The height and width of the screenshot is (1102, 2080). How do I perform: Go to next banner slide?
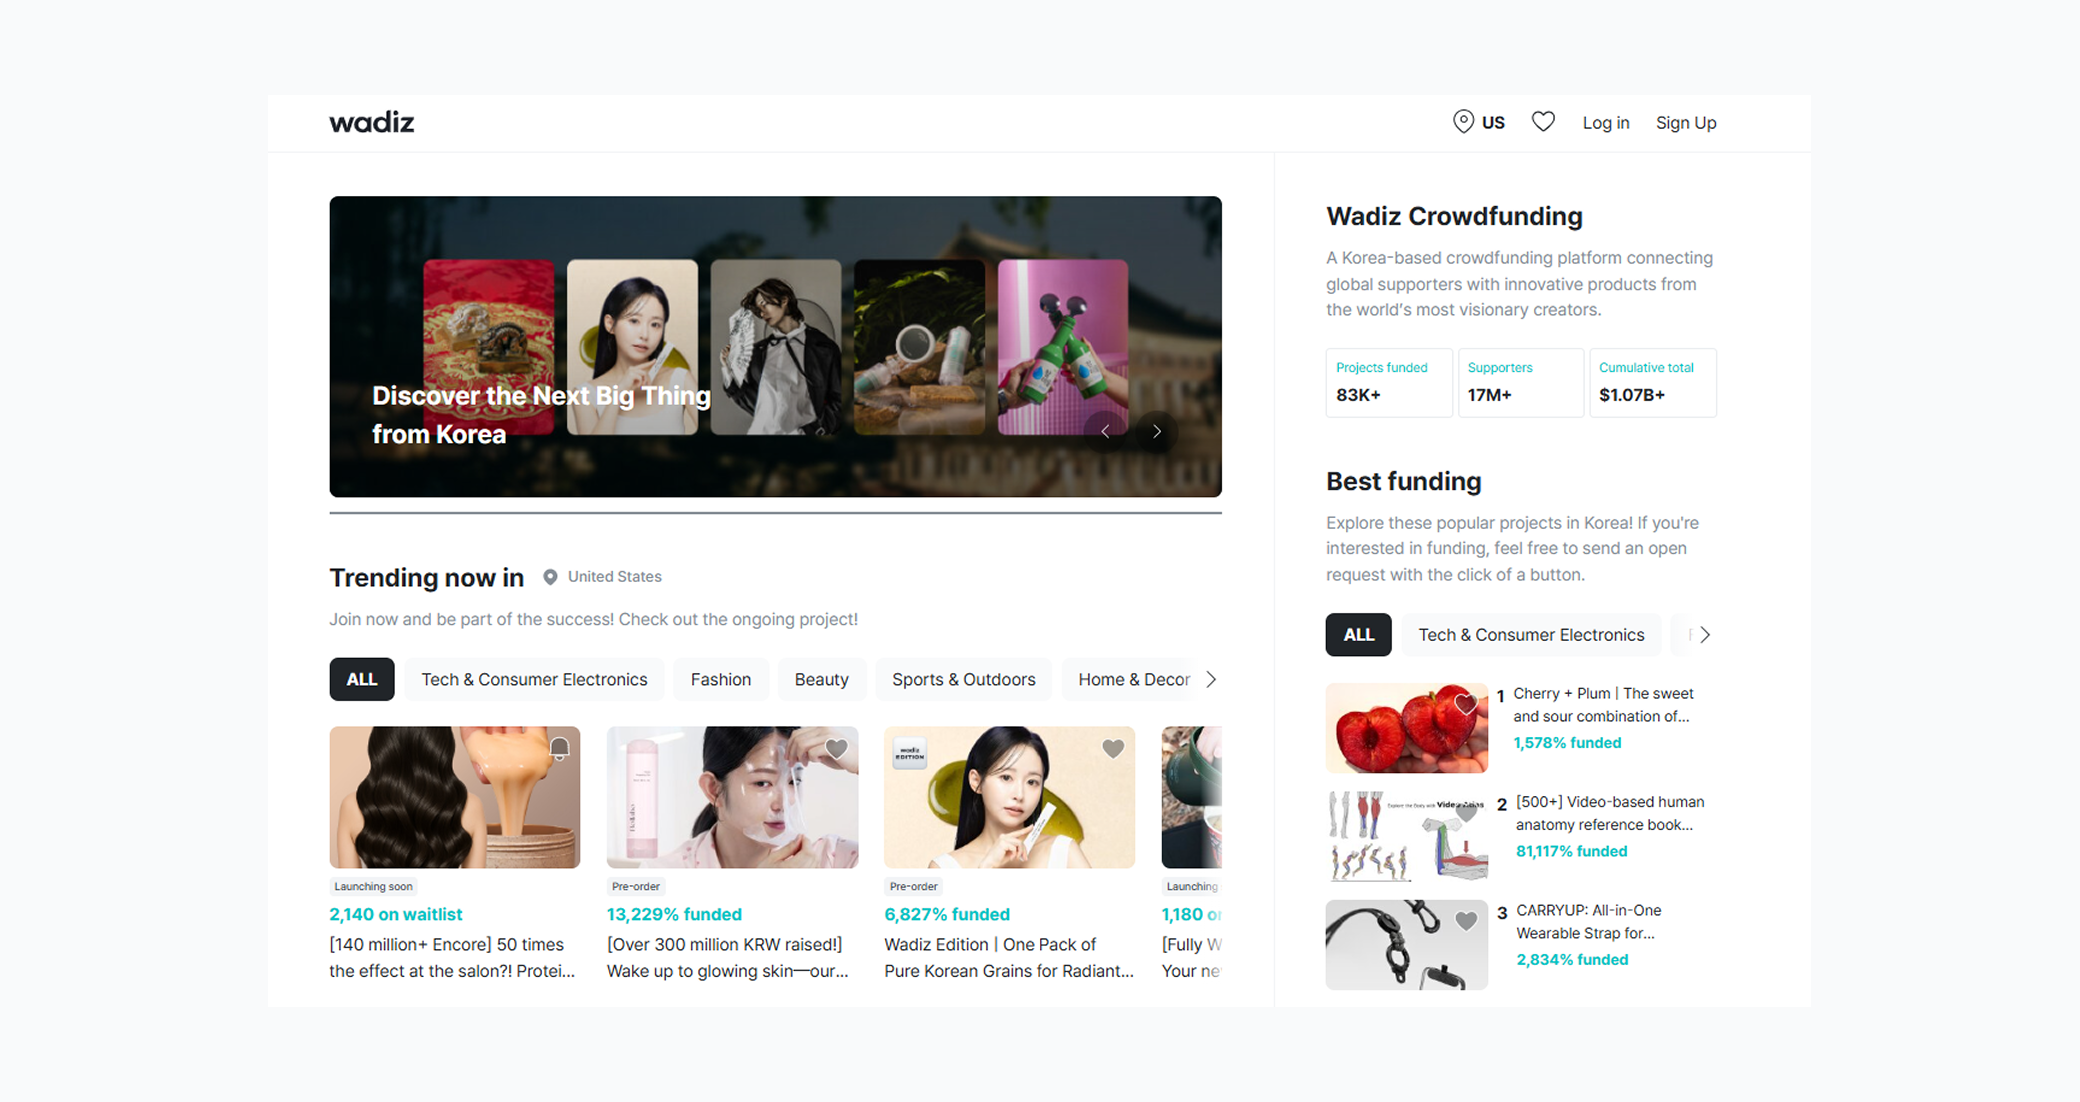[x=1156, y=431]
